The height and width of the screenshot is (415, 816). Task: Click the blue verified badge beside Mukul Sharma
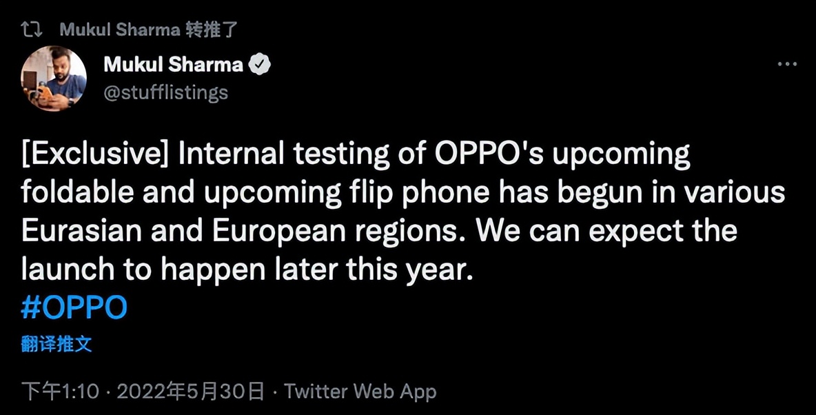260,65
